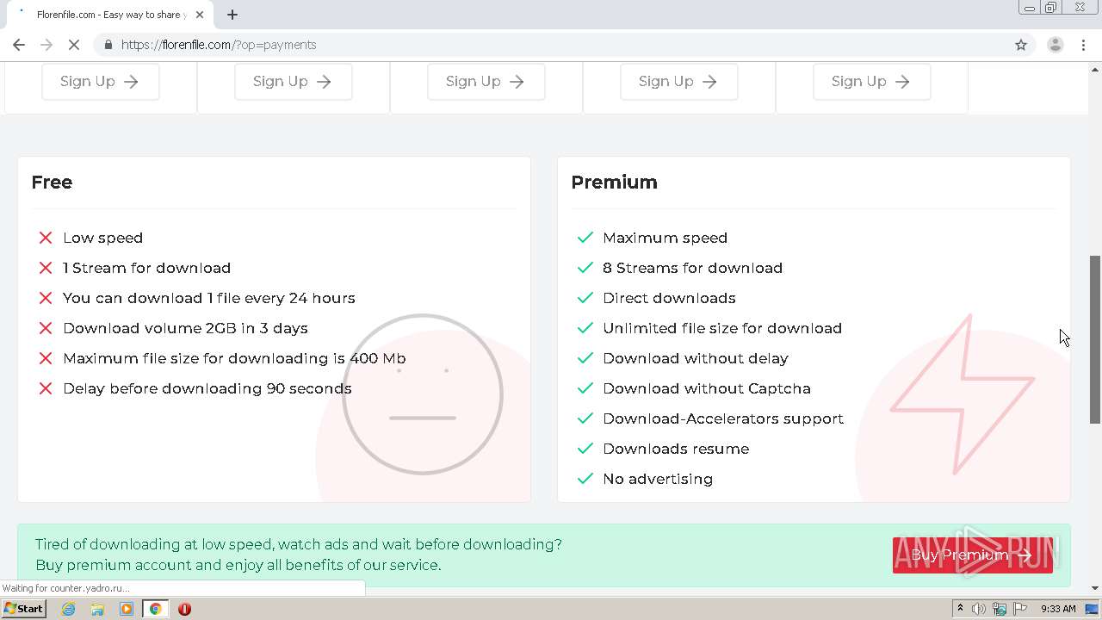Select the Florenfile.com browser tab

pos(112,15)
